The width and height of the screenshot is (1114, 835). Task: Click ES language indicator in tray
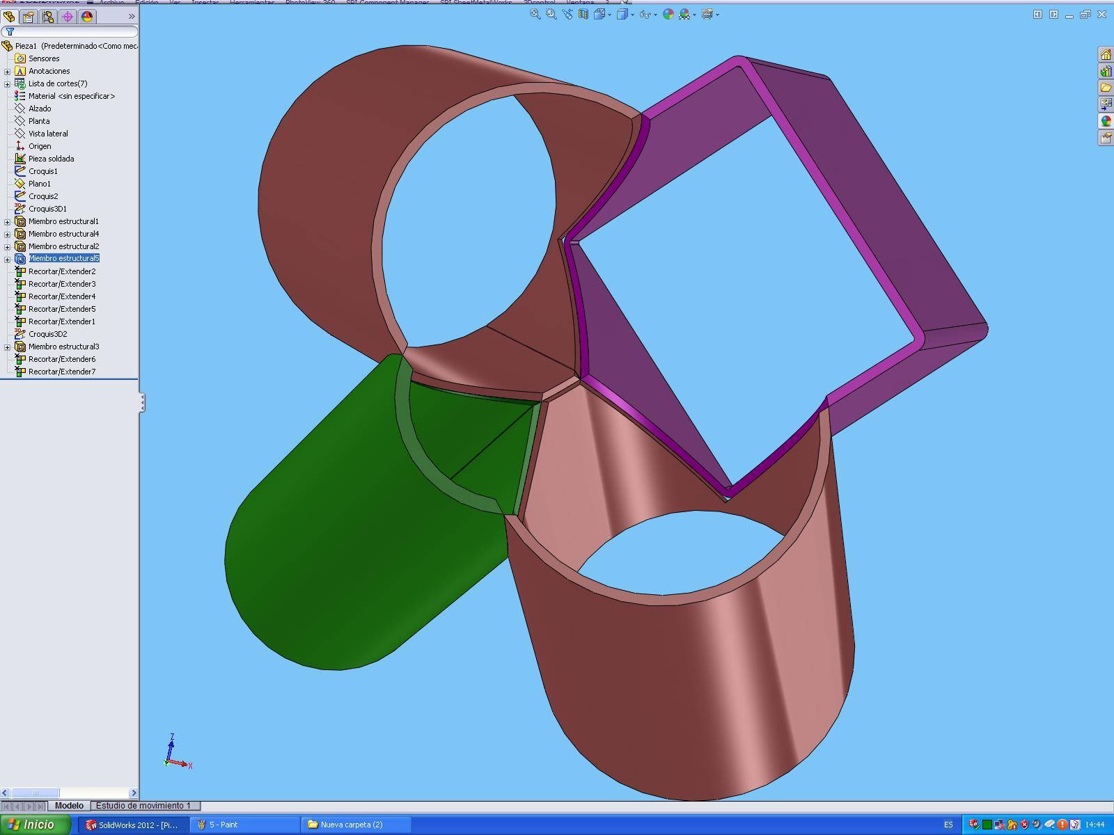948,825
